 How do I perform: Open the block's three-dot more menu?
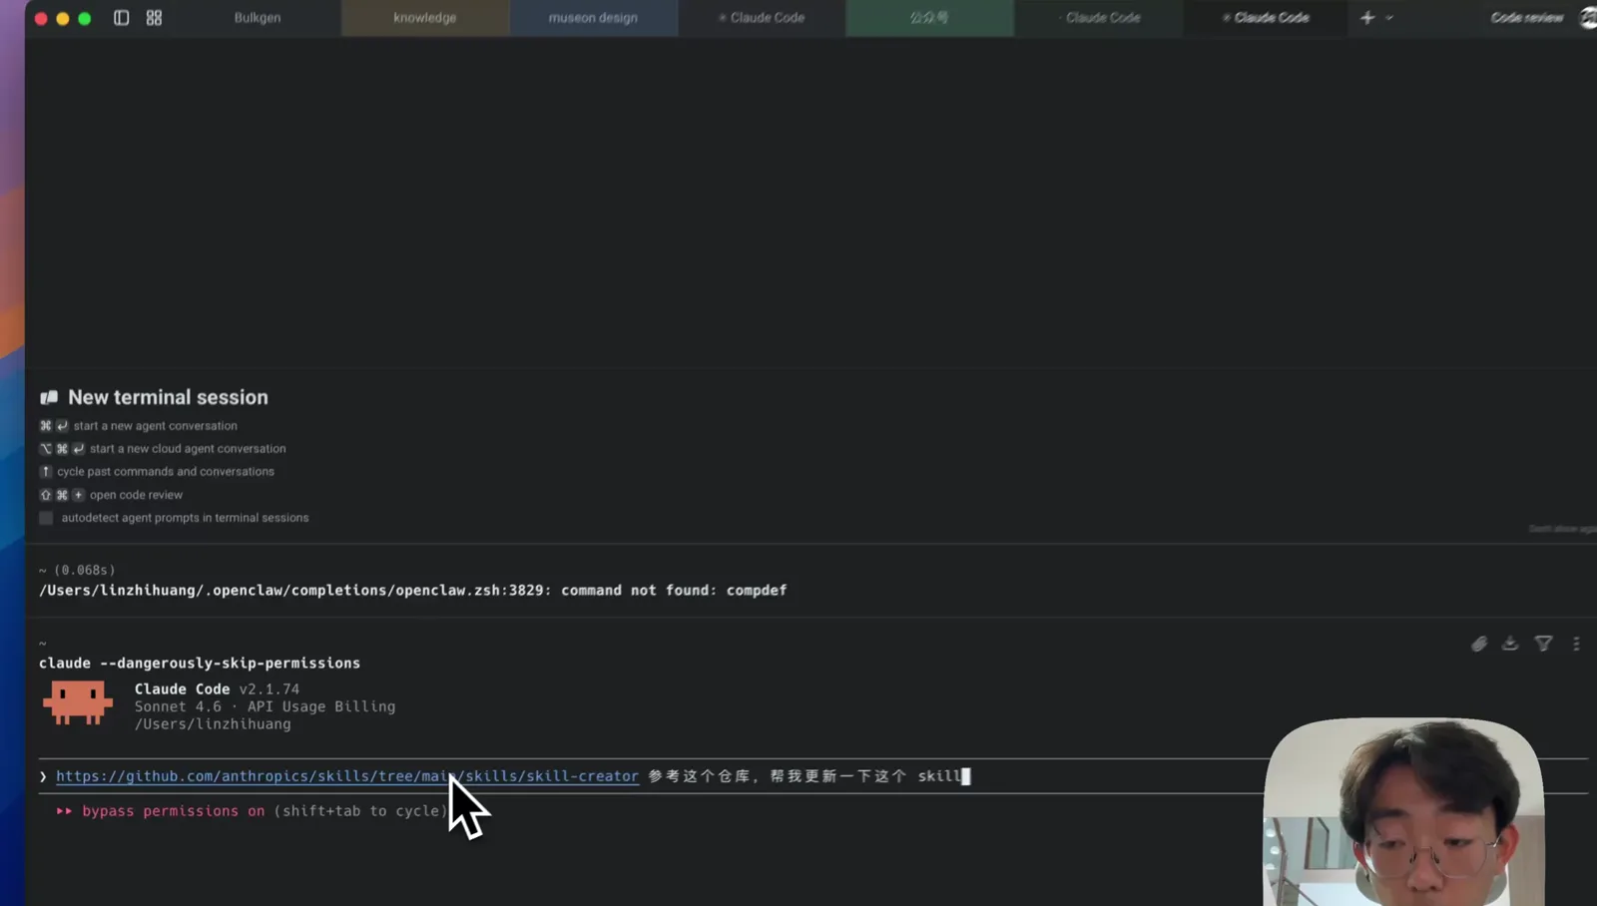click(x=1576, y=645)
